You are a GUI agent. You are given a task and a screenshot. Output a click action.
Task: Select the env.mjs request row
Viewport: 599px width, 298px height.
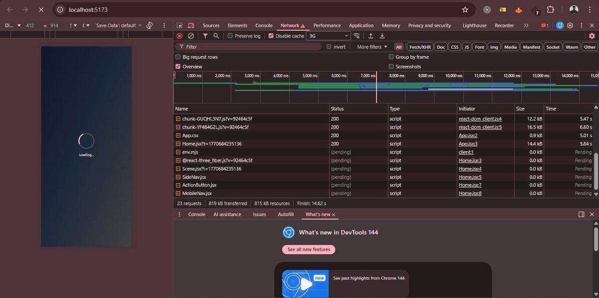383,152
